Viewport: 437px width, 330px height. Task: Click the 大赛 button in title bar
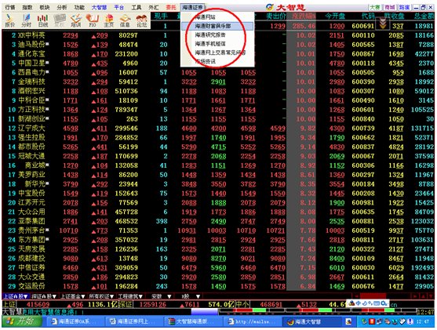click(x=375, y=7)
